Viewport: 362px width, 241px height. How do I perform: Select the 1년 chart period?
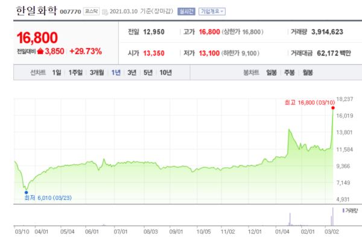tap(116, 72)
